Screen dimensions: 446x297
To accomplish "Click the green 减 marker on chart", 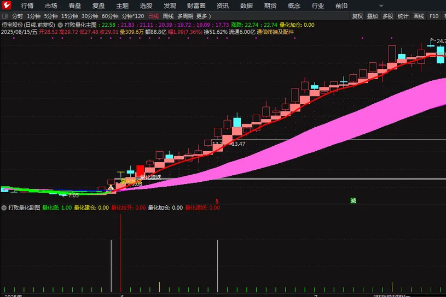I will click(x=353, y=201).
